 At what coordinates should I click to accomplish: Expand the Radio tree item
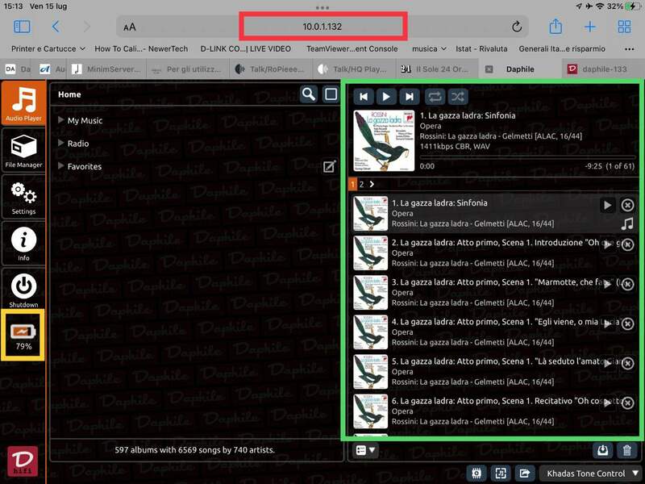(62, 144)
